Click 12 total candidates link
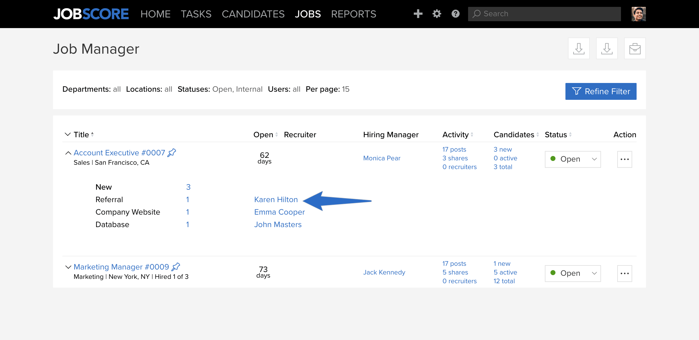699x340 pixels. click(504, 281)
